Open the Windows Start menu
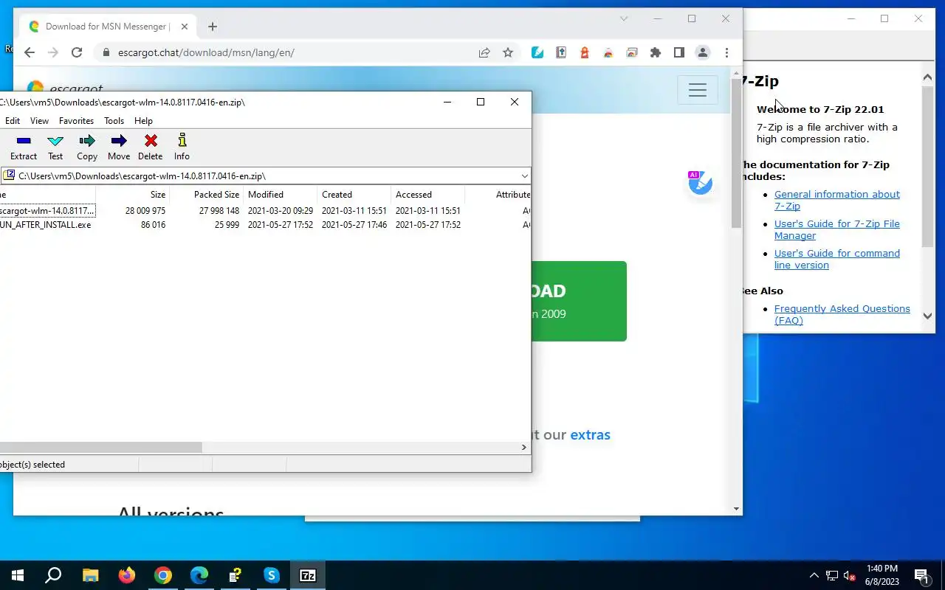 click(18, 575)
